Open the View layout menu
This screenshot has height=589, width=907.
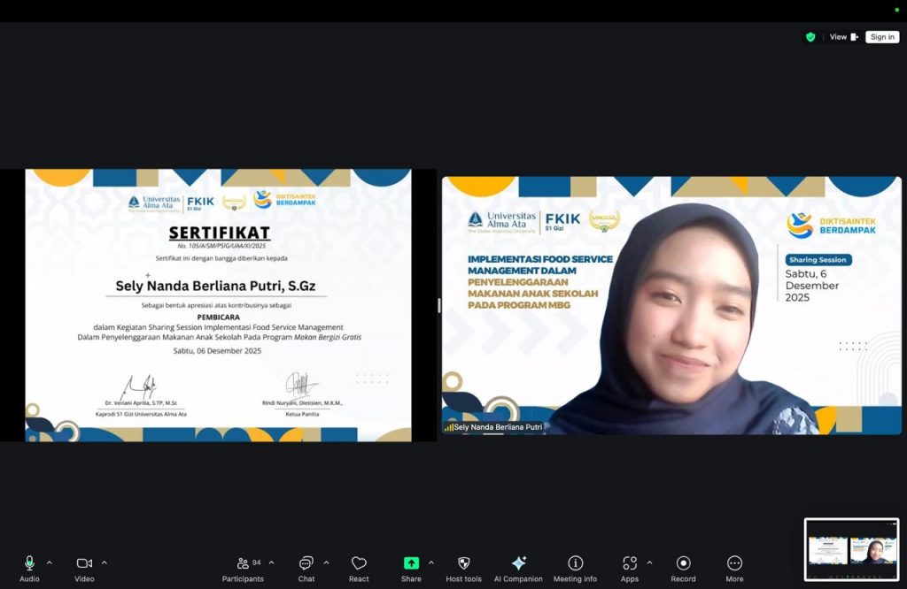coord(843,37)
